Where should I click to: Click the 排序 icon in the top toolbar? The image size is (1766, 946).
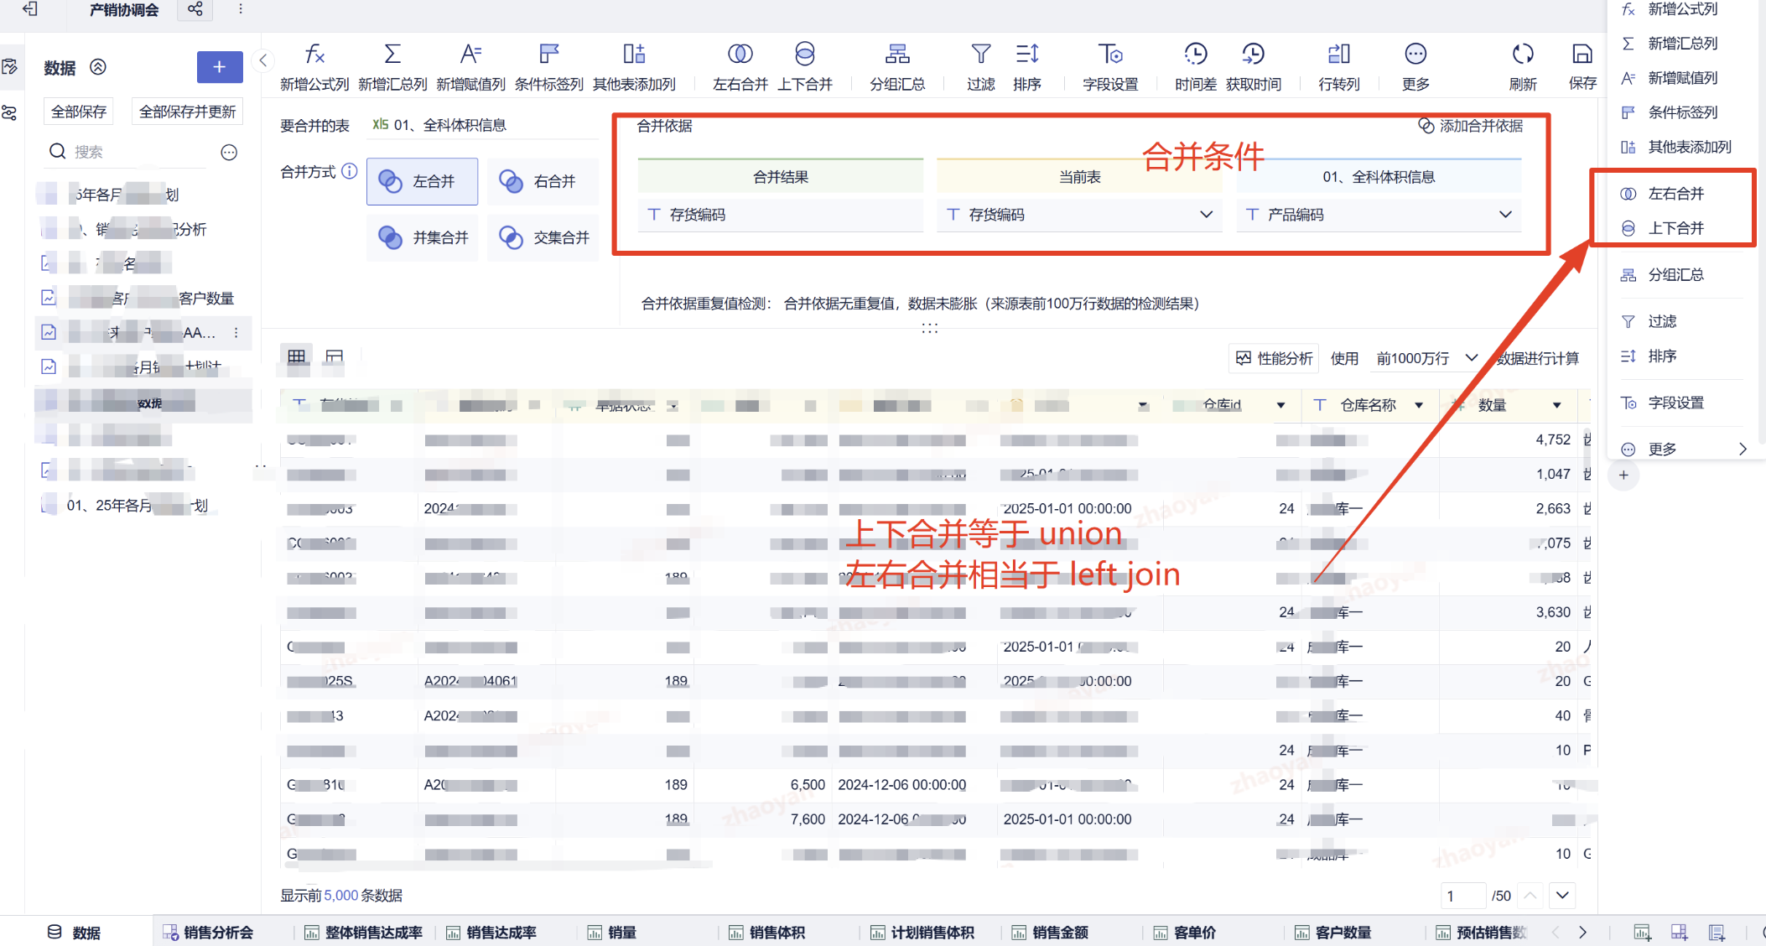tap(1027, 55)
